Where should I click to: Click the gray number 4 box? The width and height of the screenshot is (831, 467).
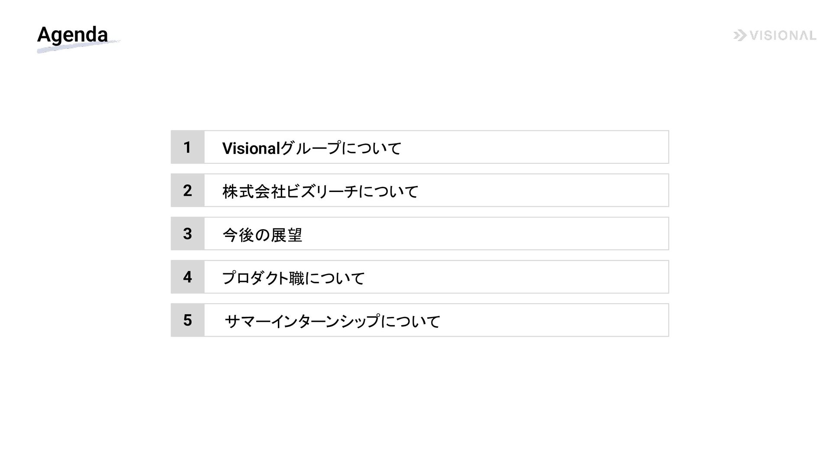click(187, 277)
